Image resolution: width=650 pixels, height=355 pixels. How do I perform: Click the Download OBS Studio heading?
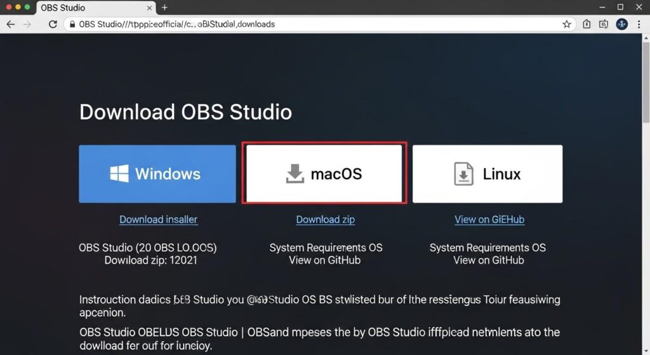click(x=186, y=112)
